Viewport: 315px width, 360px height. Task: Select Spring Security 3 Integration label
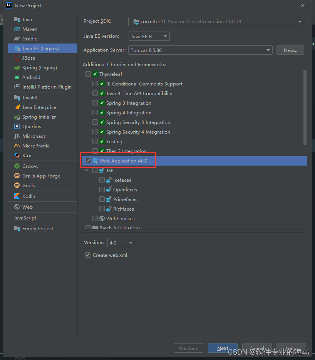[x=138, y=122]
